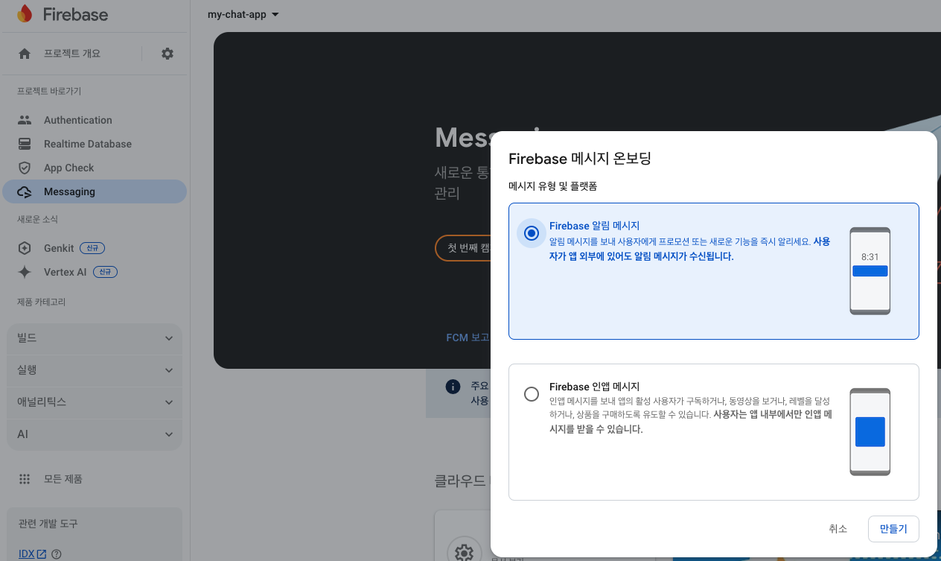Viewport: 941px width, 561px height.
Task: Click the Authentication people icon
Action: coord(25,120)
